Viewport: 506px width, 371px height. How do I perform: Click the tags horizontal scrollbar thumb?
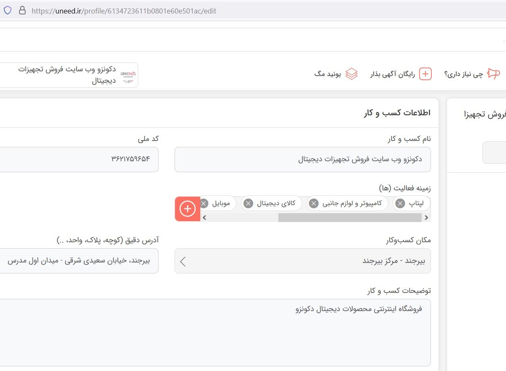point(350,218)
